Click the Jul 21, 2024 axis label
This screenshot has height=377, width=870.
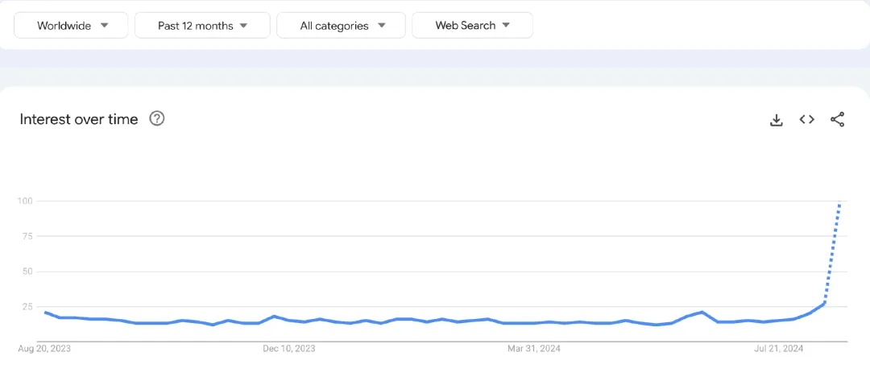[x=779, y=349]
